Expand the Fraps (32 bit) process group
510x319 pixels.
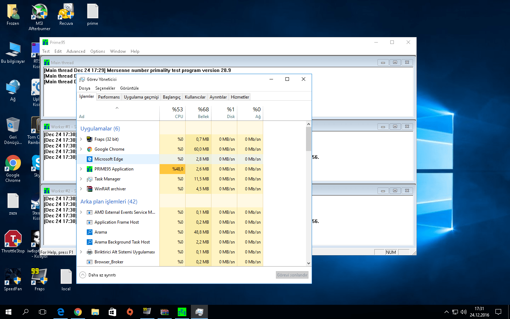pos(81,139)
